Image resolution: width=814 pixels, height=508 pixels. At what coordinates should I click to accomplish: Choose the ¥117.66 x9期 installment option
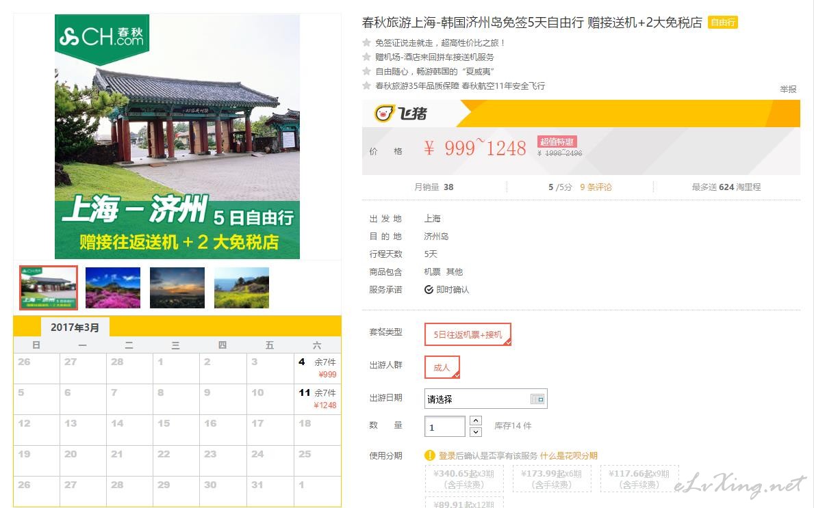pos(639,479)
